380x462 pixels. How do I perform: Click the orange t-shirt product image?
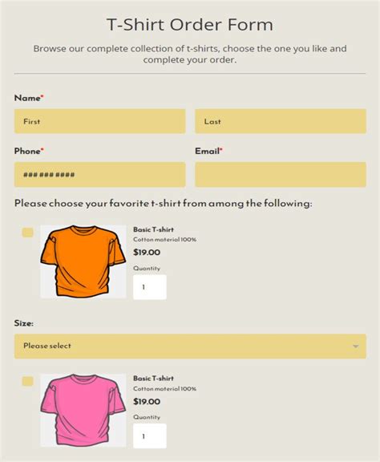[x=83, y=261]
